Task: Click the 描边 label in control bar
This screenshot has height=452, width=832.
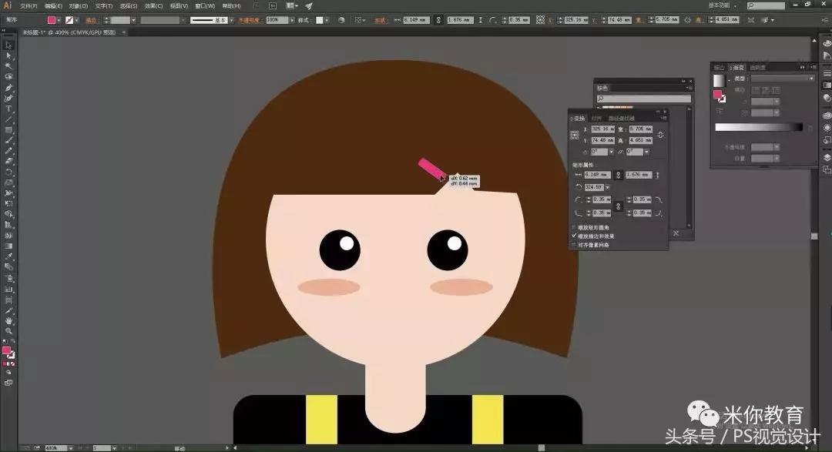Action: [90, 20]
